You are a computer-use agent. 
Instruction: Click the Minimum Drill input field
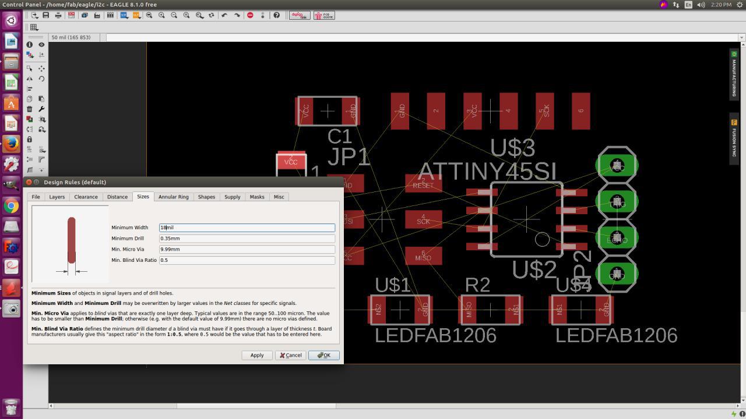point(247,238)
